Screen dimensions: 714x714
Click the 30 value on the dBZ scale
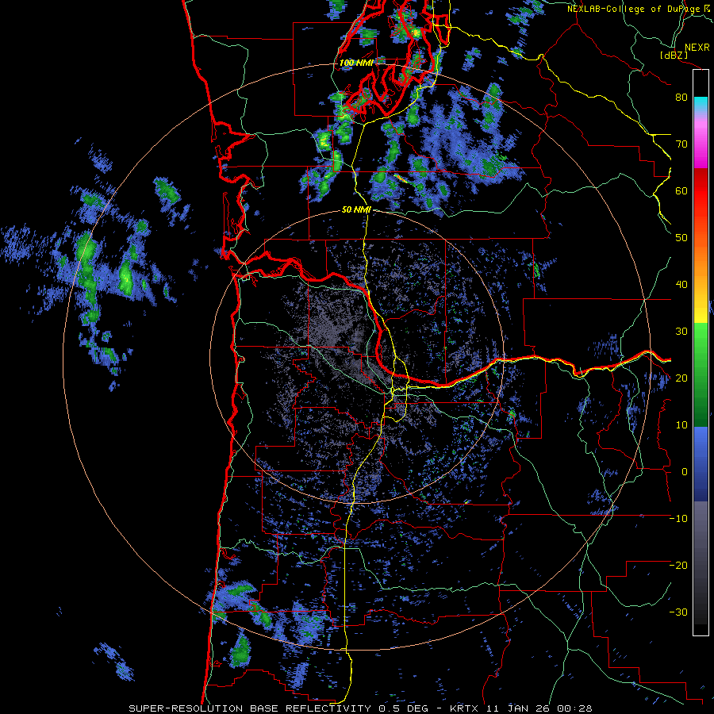click(x=681, y=332)
